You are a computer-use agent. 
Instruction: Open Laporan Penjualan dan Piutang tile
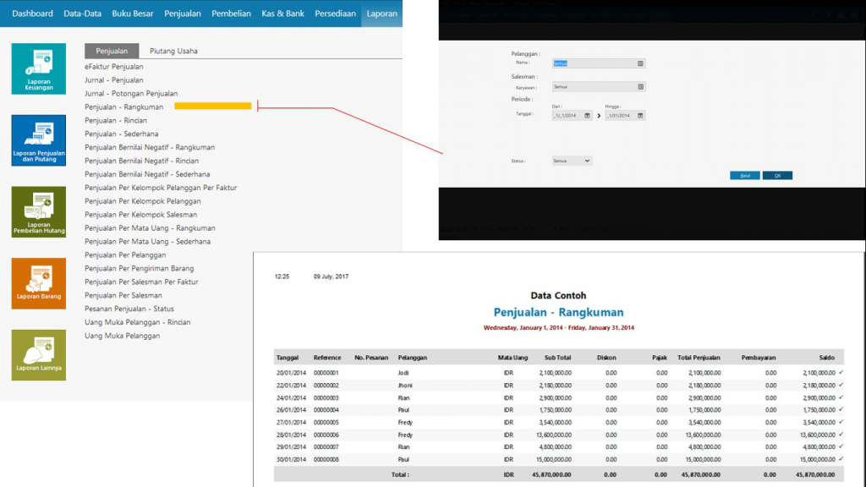[x=38, y=140]
